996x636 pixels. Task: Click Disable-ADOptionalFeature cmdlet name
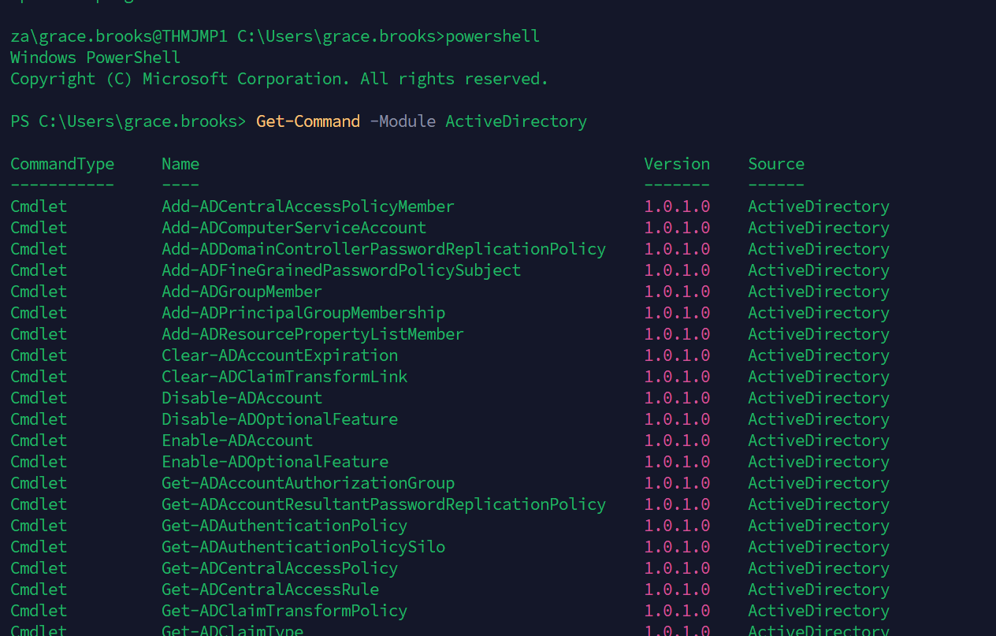[280, 419]
